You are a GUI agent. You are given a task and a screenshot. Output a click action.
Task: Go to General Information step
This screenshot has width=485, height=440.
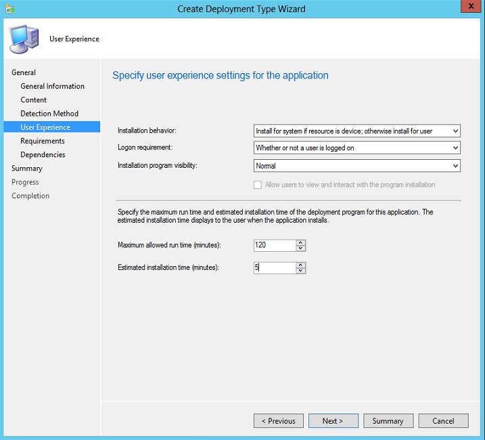pyautogui.click(x=52, y=86)
